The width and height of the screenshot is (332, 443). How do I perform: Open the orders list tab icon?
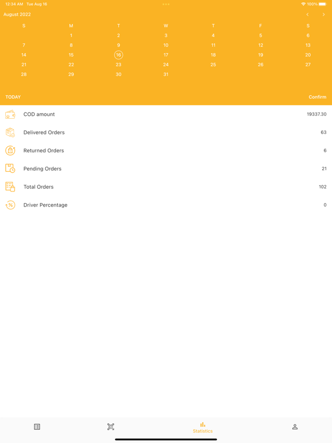point(37,427)
